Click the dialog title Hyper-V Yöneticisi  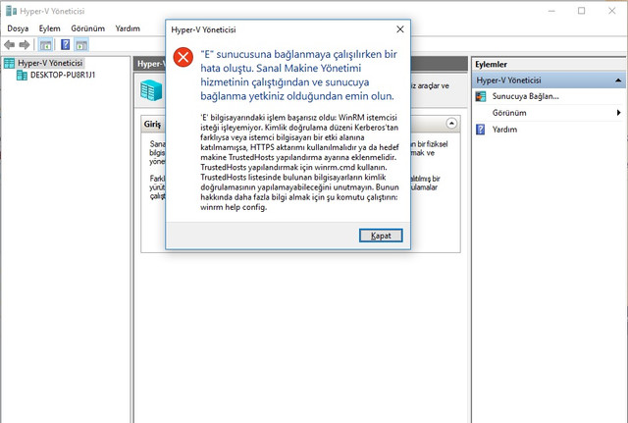[203, 29]
